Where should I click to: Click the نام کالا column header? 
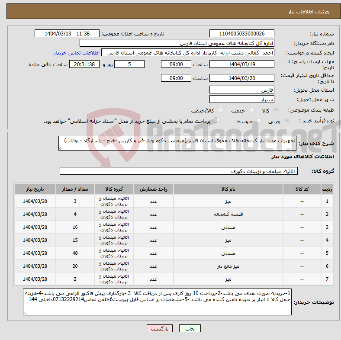click(228, 189)
